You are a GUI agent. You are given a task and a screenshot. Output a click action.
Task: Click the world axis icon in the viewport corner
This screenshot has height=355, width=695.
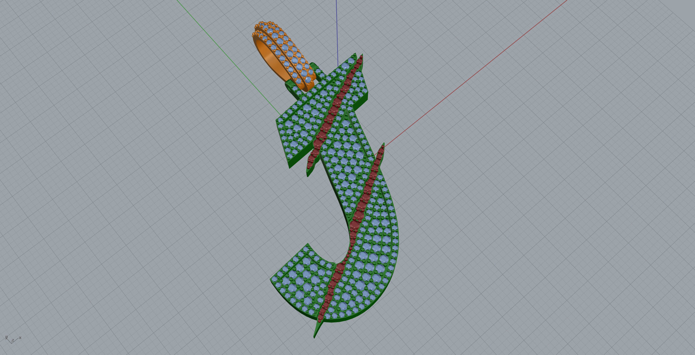[13, 339]
